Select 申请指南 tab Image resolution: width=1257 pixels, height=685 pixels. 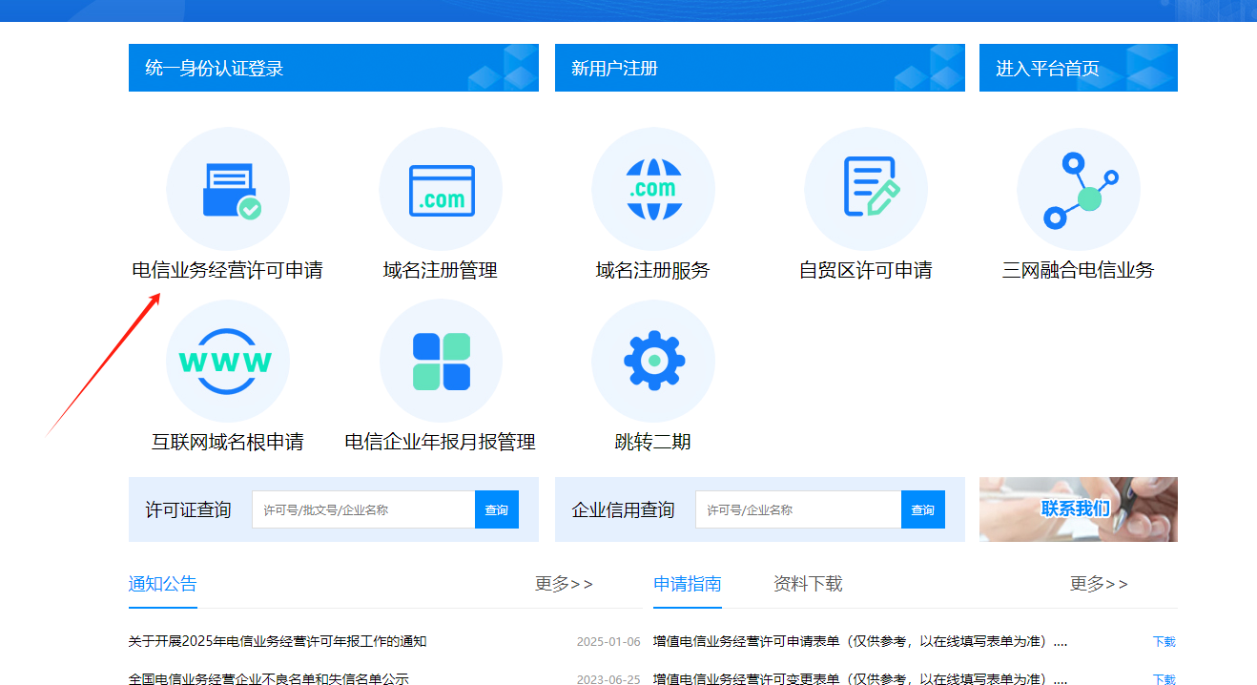pyautogui.click(x=688, y=584)
